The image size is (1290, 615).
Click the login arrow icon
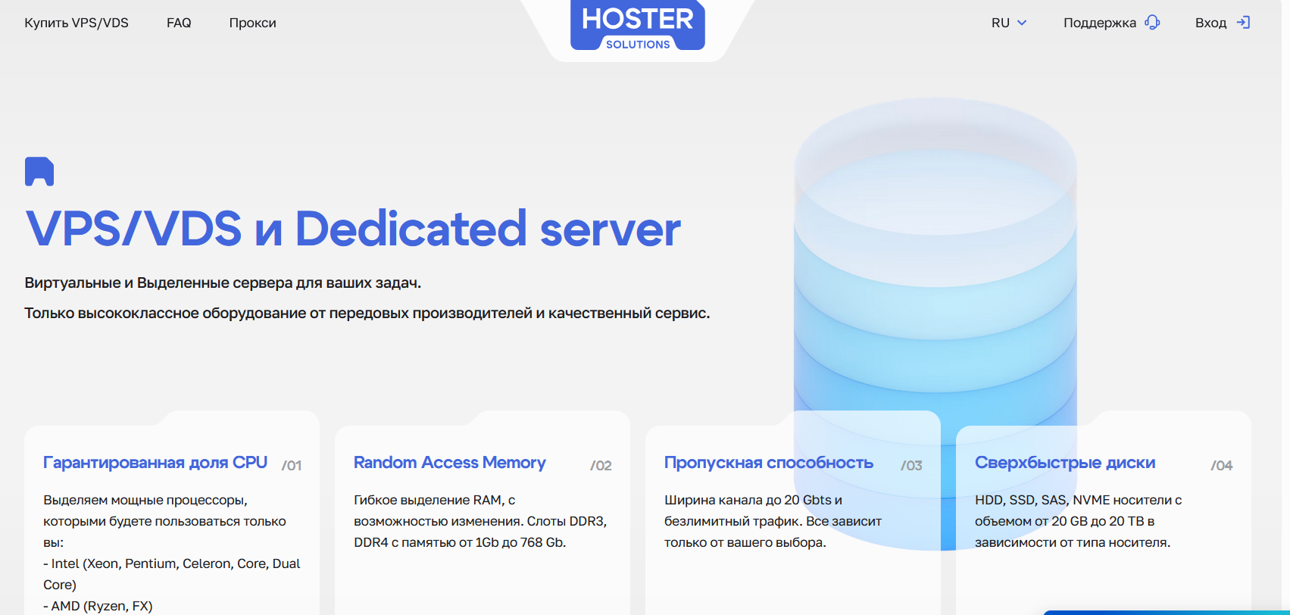(x=1243, y=23)
